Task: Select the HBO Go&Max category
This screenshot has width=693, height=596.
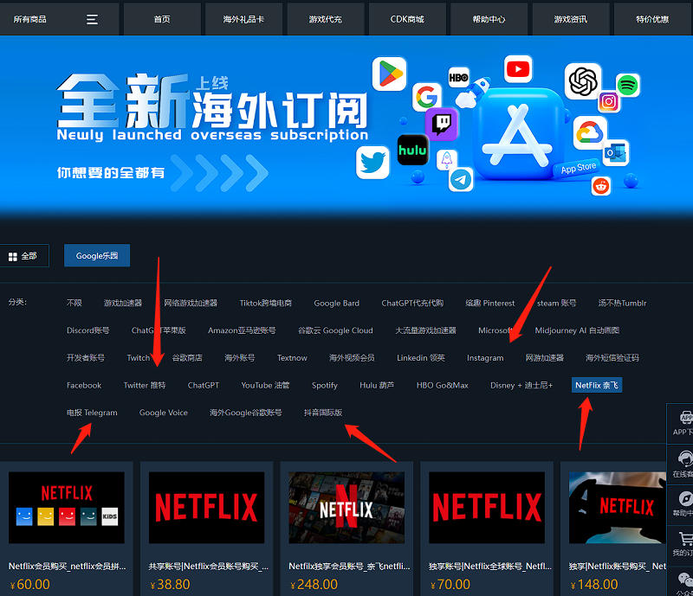Action: tap(443, 386)
